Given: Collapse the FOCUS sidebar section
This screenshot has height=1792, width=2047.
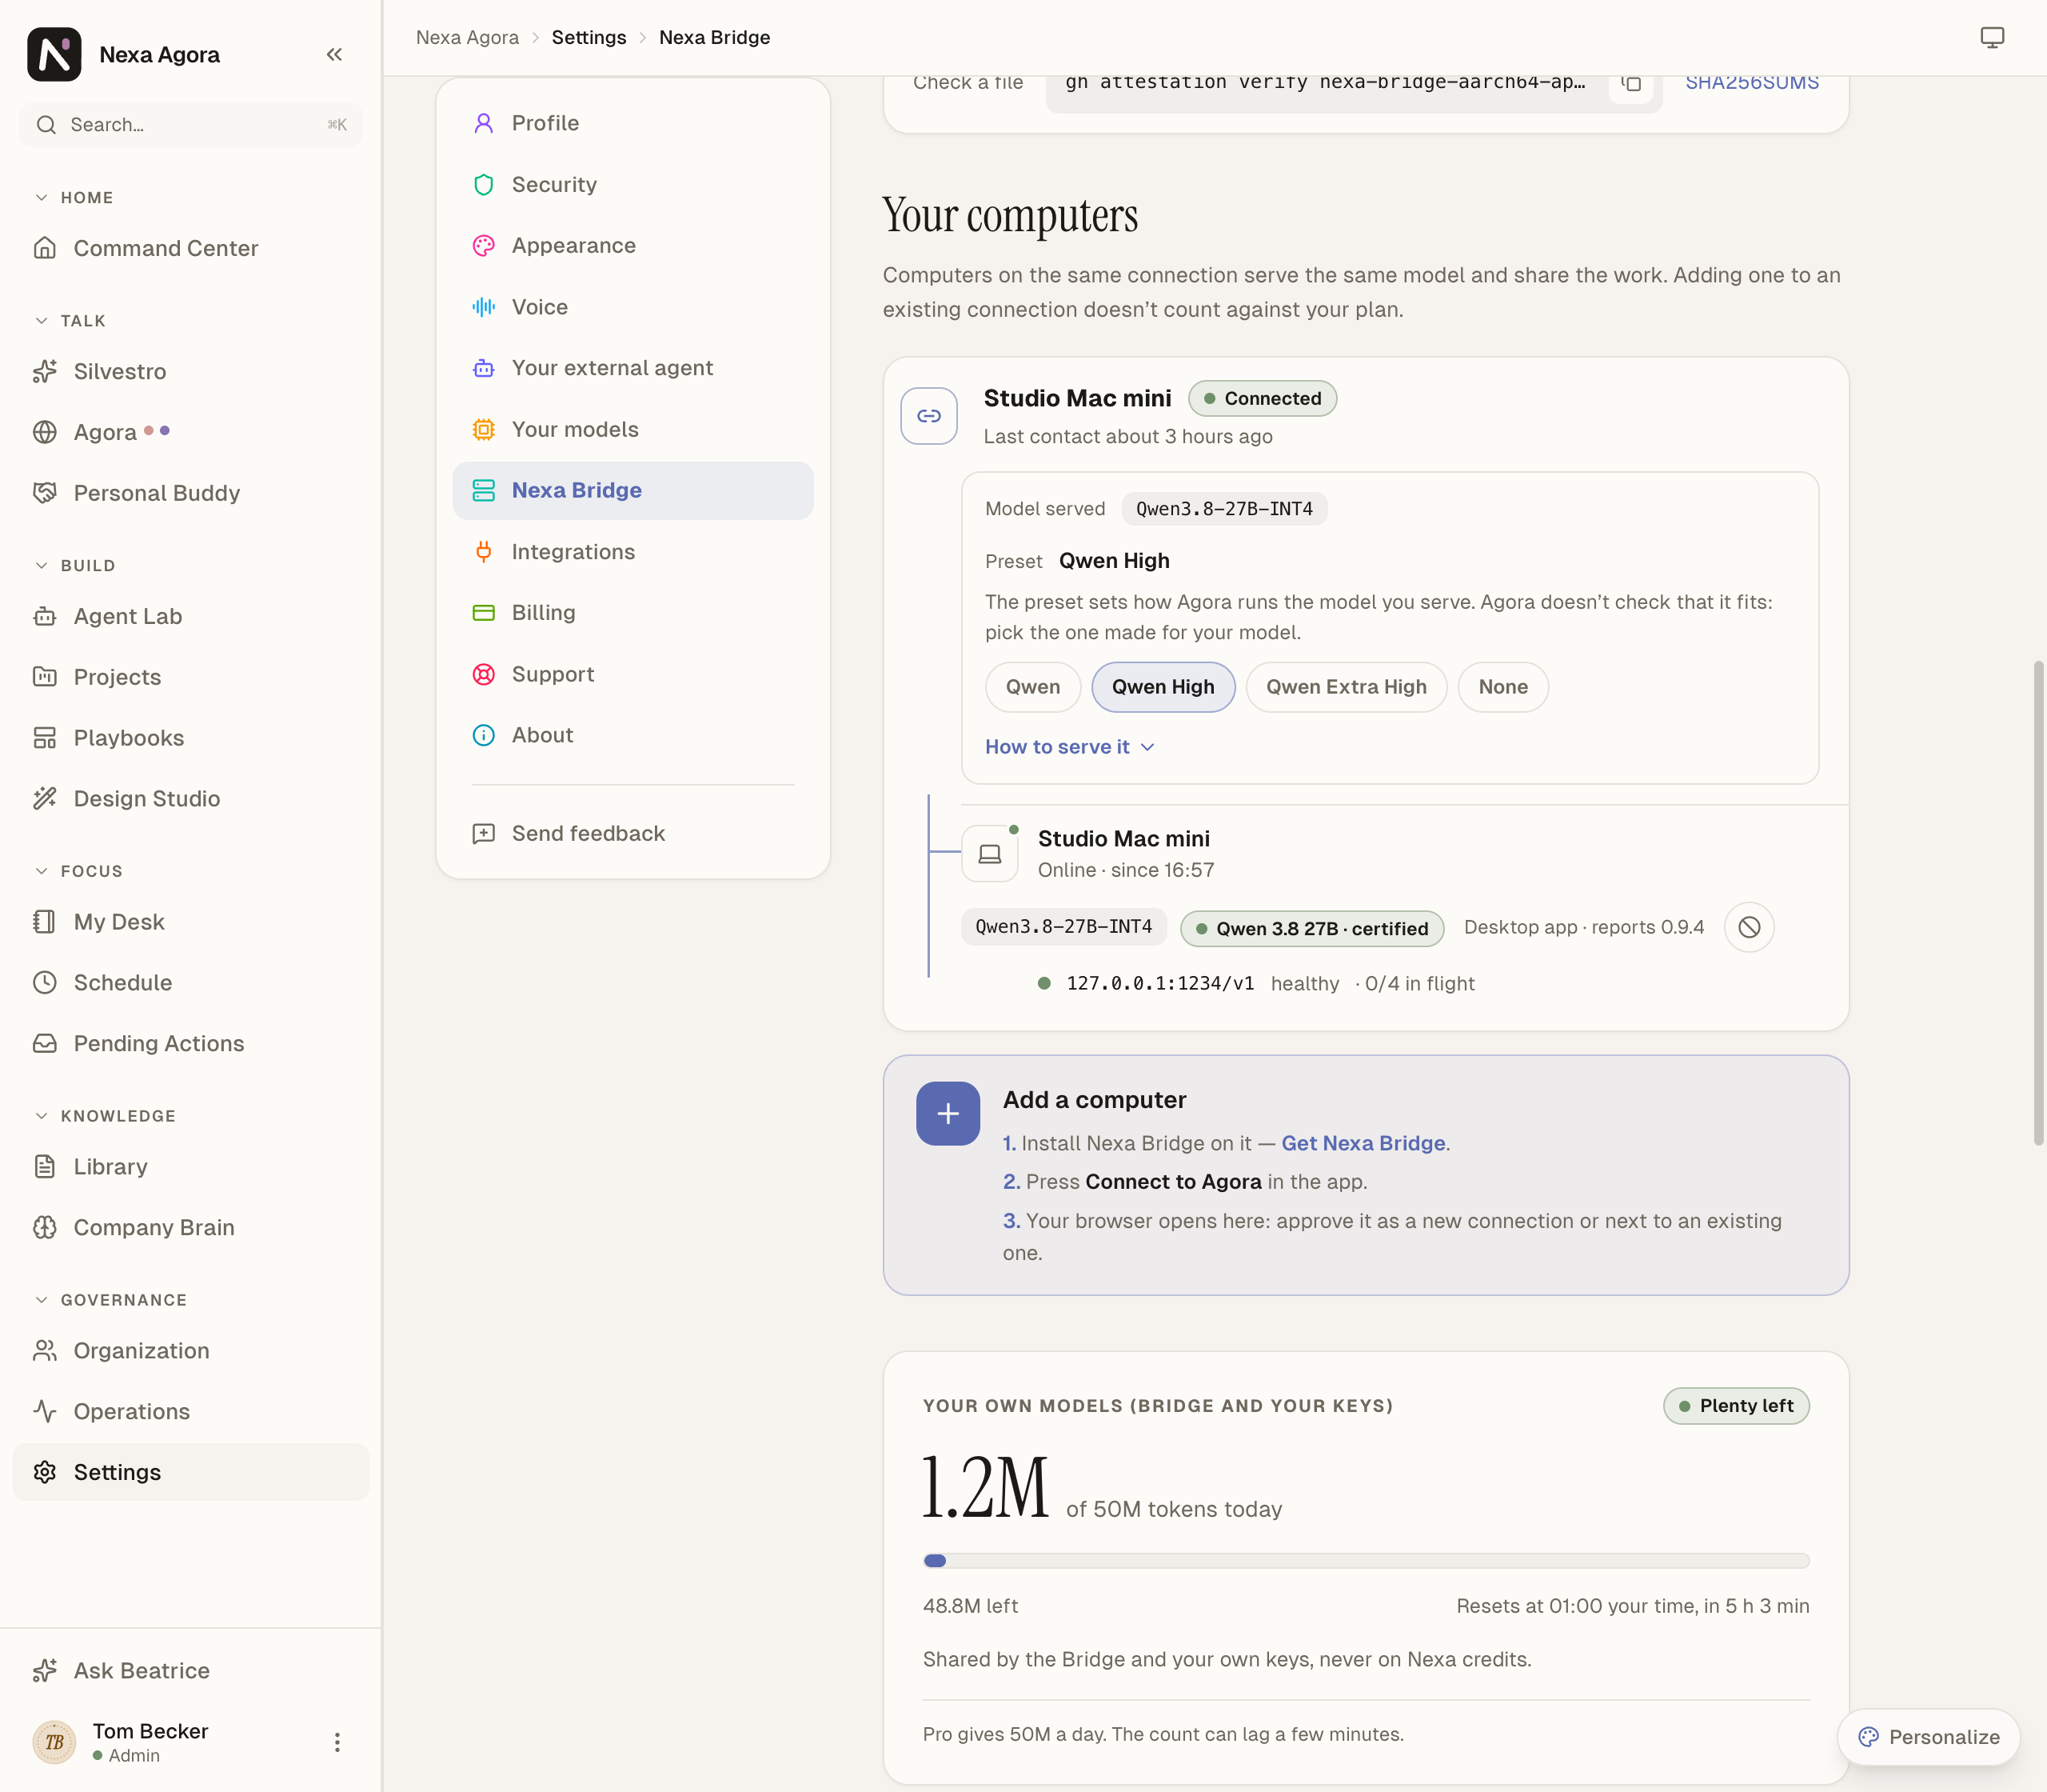Looking at the screenshot, I should (78, 871).
